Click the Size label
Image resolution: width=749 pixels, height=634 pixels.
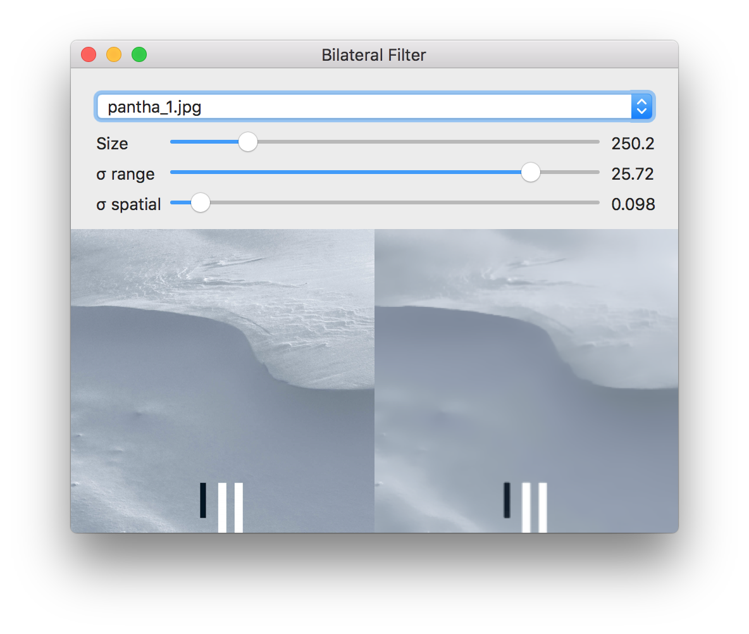coord(112,144)
